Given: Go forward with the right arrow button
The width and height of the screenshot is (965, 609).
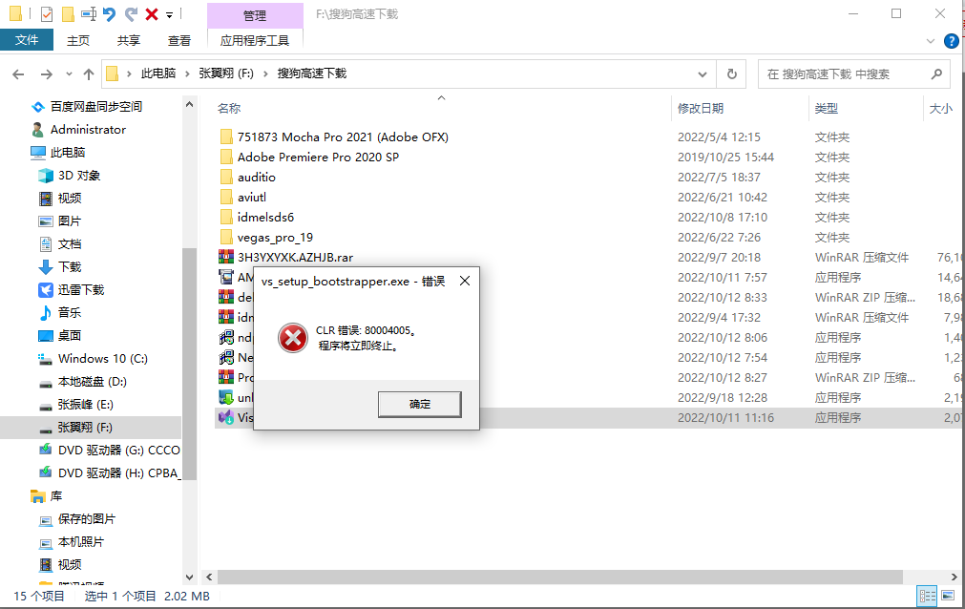Looking at the screenshot, I should (46, 73).
